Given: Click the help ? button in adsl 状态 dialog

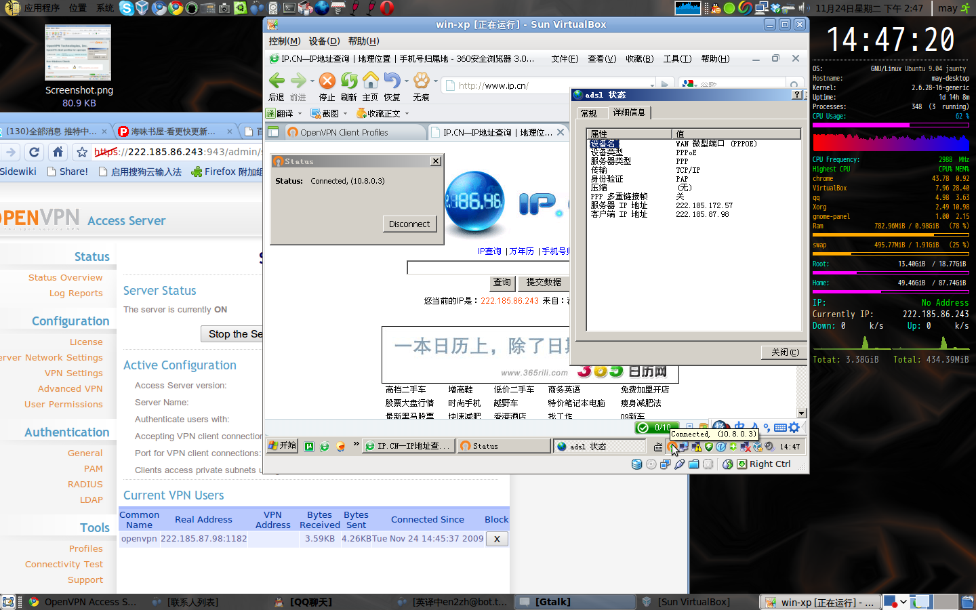Looking at the screenshot, I should 797,95.
